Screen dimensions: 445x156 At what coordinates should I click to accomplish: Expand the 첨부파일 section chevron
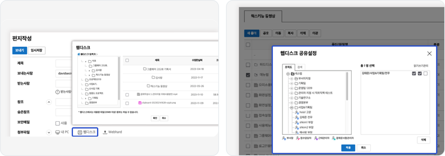tap(49, 132)
